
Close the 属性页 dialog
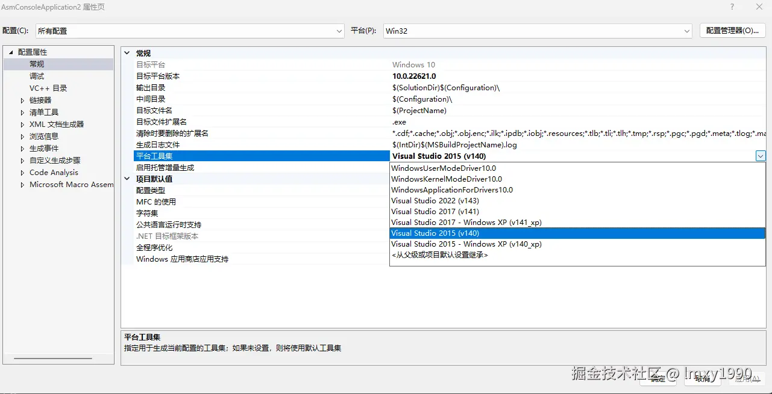[x=759, y=7]
